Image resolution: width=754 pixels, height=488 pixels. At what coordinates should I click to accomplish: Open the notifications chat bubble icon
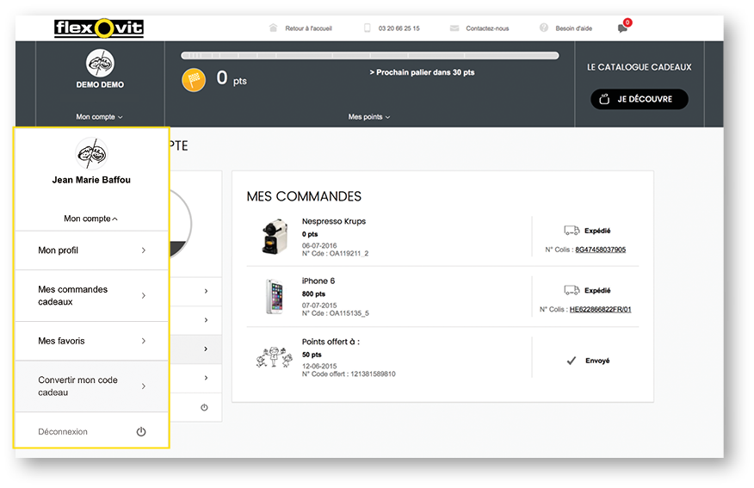click(623, 28)
